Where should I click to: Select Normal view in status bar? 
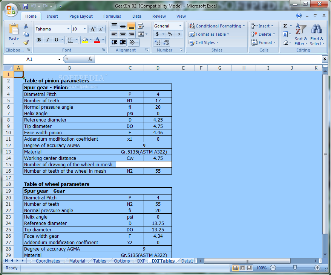click(x=236, y=268)
